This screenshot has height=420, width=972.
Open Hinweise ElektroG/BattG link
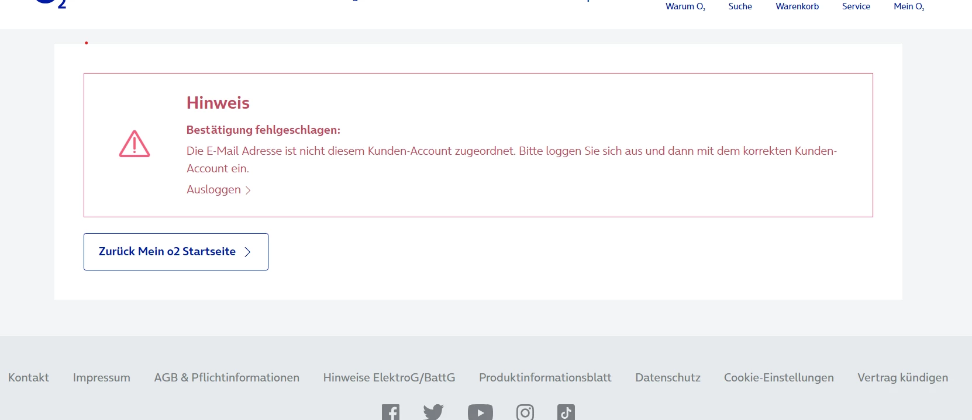390,377
